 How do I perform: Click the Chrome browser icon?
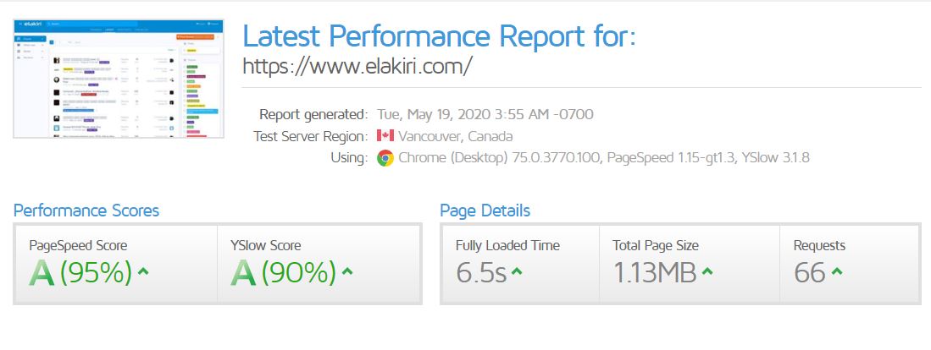click(x=385, y=158)
